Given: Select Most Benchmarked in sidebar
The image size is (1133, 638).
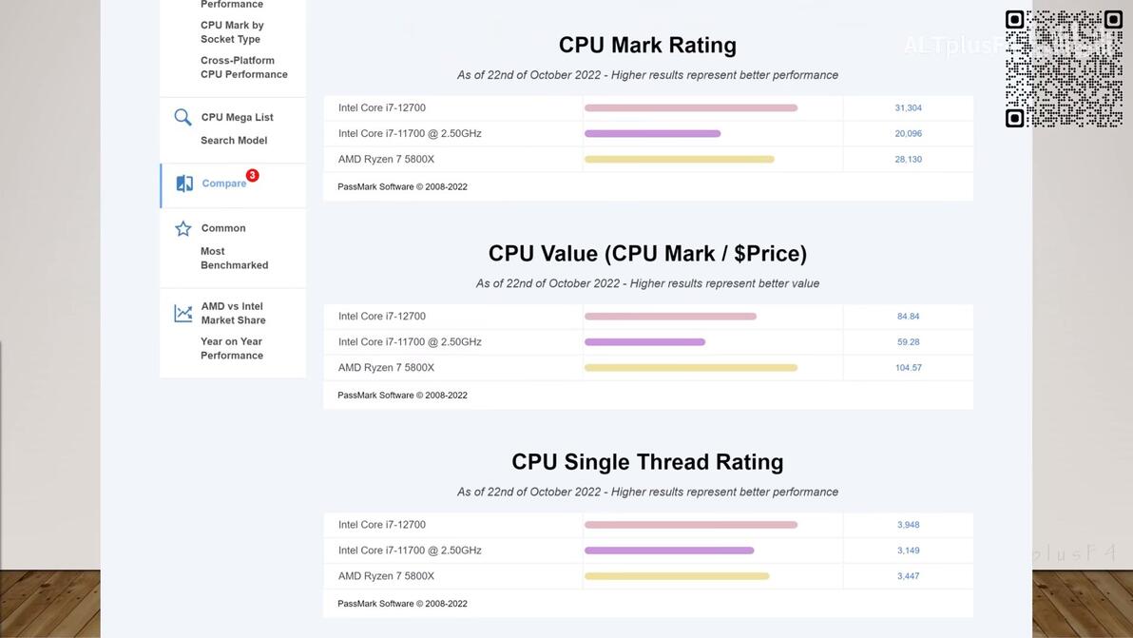Looking at the screenshot, I should (234, 259).
